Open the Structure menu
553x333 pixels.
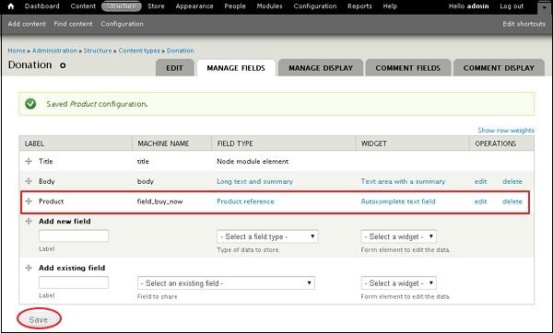[x=122, y=6]
